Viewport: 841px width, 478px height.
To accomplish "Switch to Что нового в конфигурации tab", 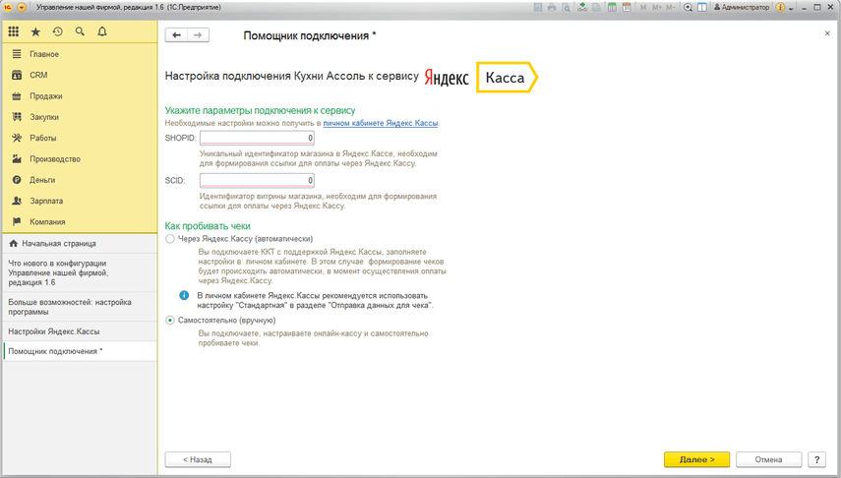I will pyautogui.click(x=80, y=272).
